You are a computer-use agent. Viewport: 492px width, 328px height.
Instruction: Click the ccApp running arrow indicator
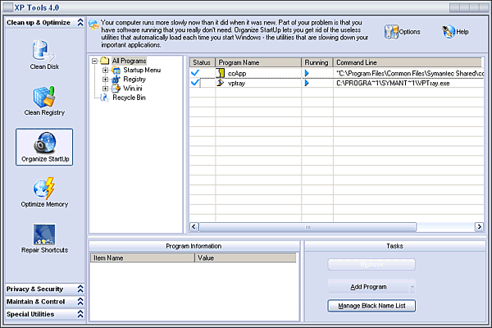307,73
